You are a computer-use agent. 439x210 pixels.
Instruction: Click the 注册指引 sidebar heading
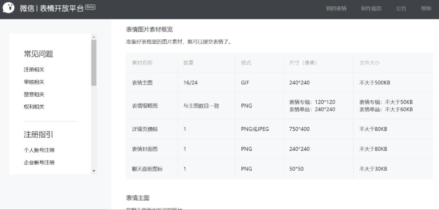[38, 135]
